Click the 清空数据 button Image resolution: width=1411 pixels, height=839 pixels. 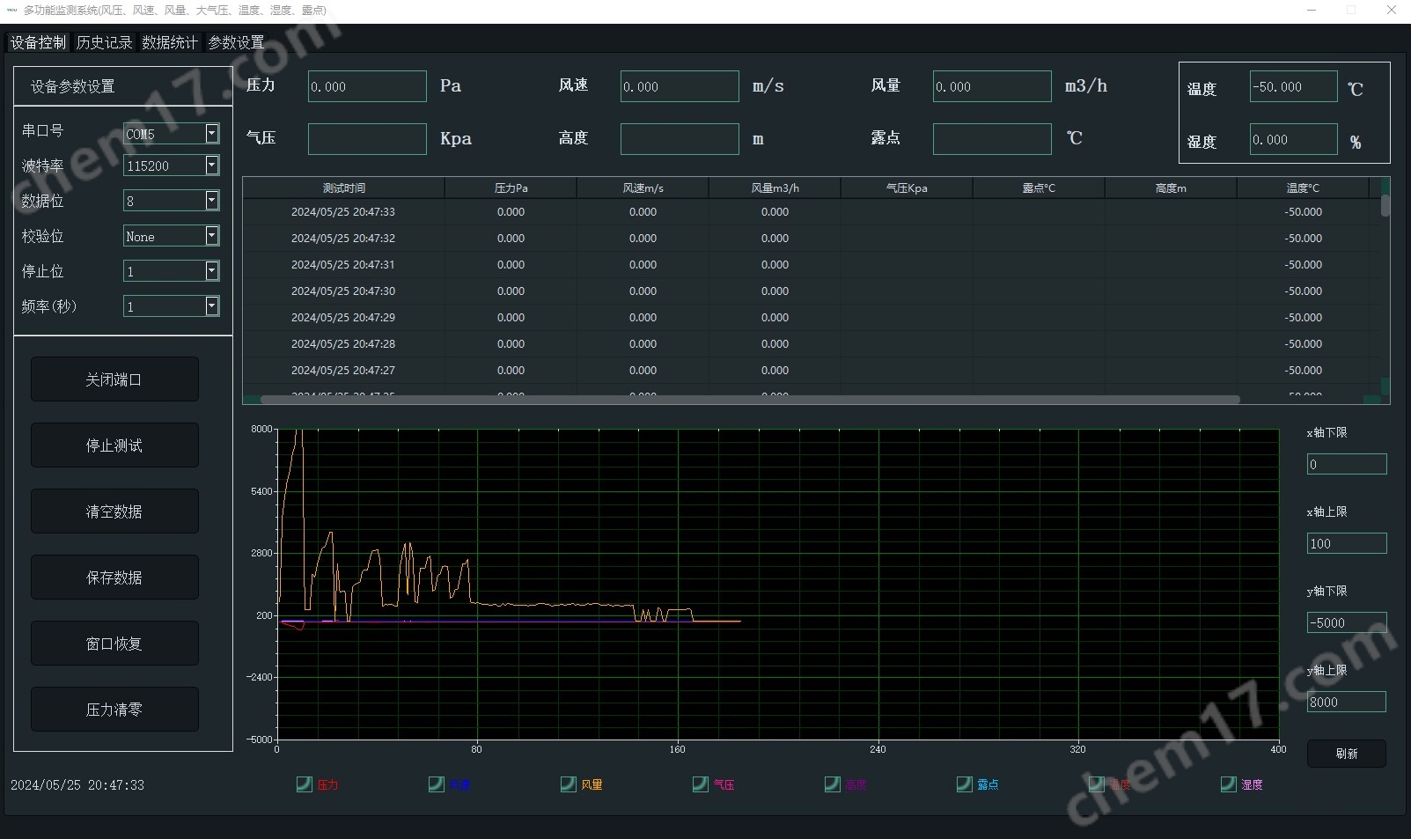point(114,511)
